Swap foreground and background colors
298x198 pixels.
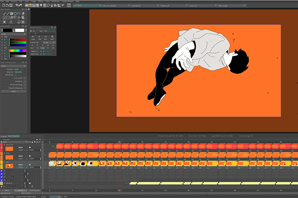tap(14, 30)
